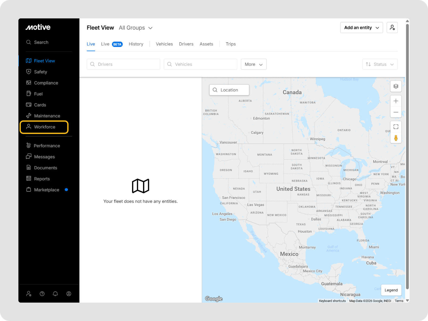The height and width of the screenshot is (321, 428).
Task: Open notifications bell
Action: [55, 294]
